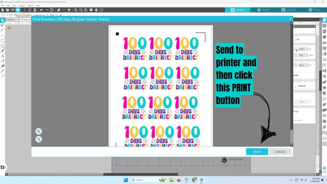Switch to the LIBRARY tab

289,10
